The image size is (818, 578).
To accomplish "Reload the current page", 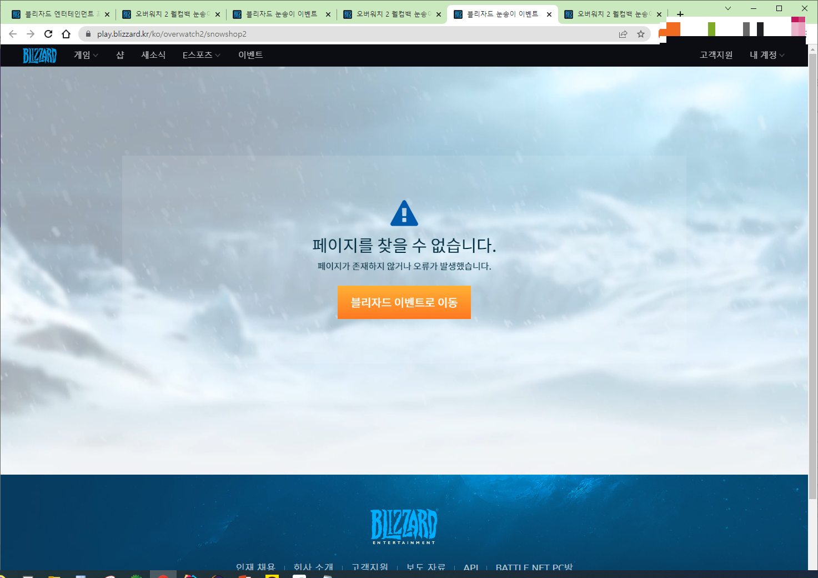I will (48, 34).
